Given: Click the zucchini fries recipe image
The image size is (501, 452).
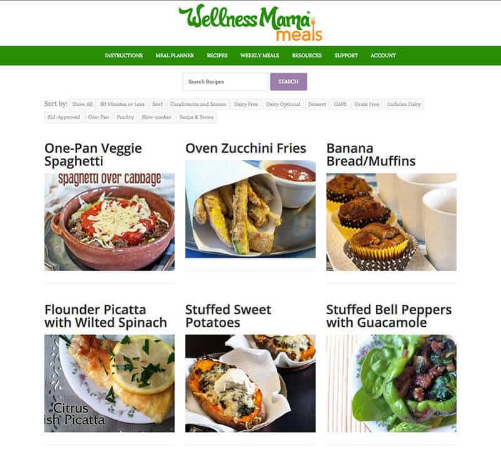Looking at the screenshot, I should coord(250,209).
